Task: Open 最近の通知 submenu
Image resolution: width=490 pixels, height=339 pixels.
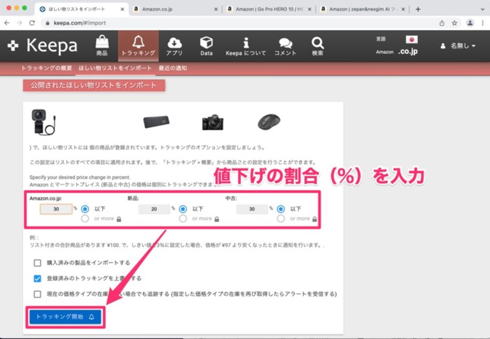Action: point(173,68)
